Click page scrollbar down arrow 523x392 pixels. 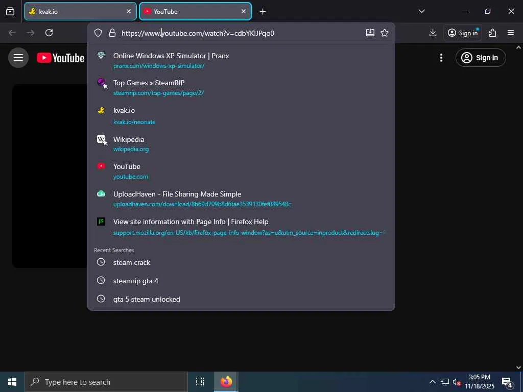(519, 367)
